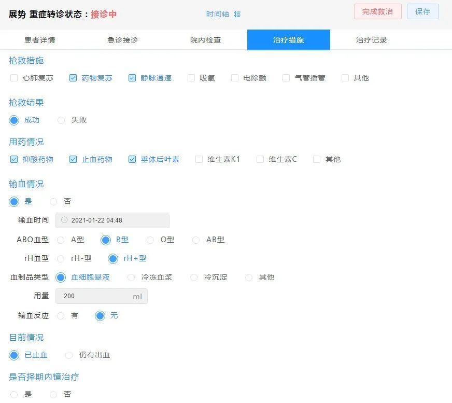Enable the 气管插管 checkbox
Viewport: 452px width, 403px height.
tap(286, 78)
